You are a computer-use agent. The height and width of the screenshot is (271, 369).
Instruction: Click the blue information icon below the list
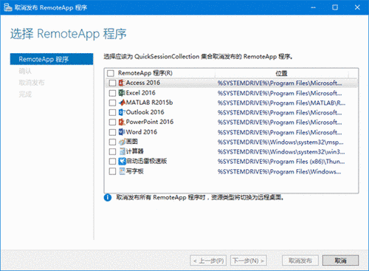click(108, 197)
